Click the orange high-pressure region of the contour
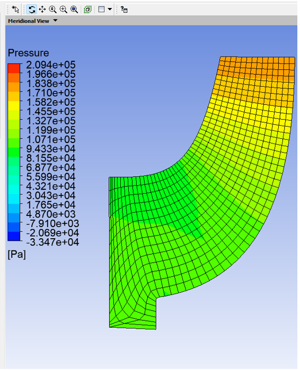The width and height of the screenshot is (300, 370). point(258,67)
